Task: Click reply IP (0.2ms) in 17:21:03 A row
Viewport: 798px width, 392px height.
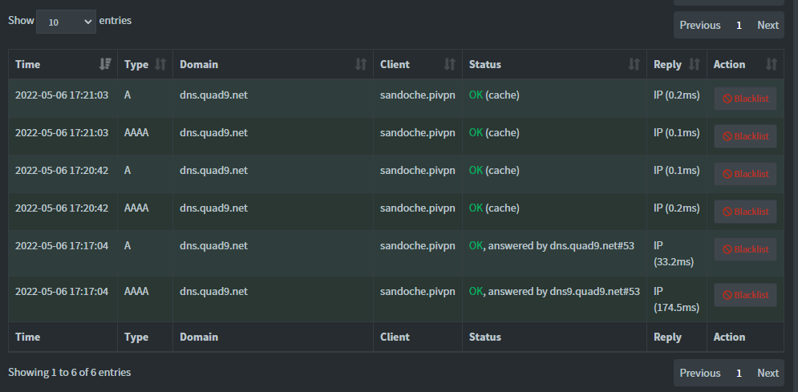Action: coord(676,95)
